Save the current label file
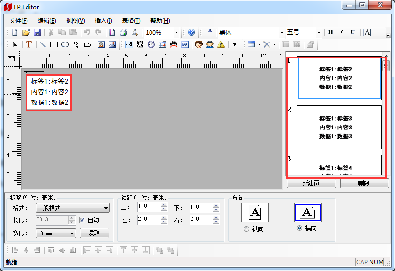395x271 pixels. coord(37,32)
